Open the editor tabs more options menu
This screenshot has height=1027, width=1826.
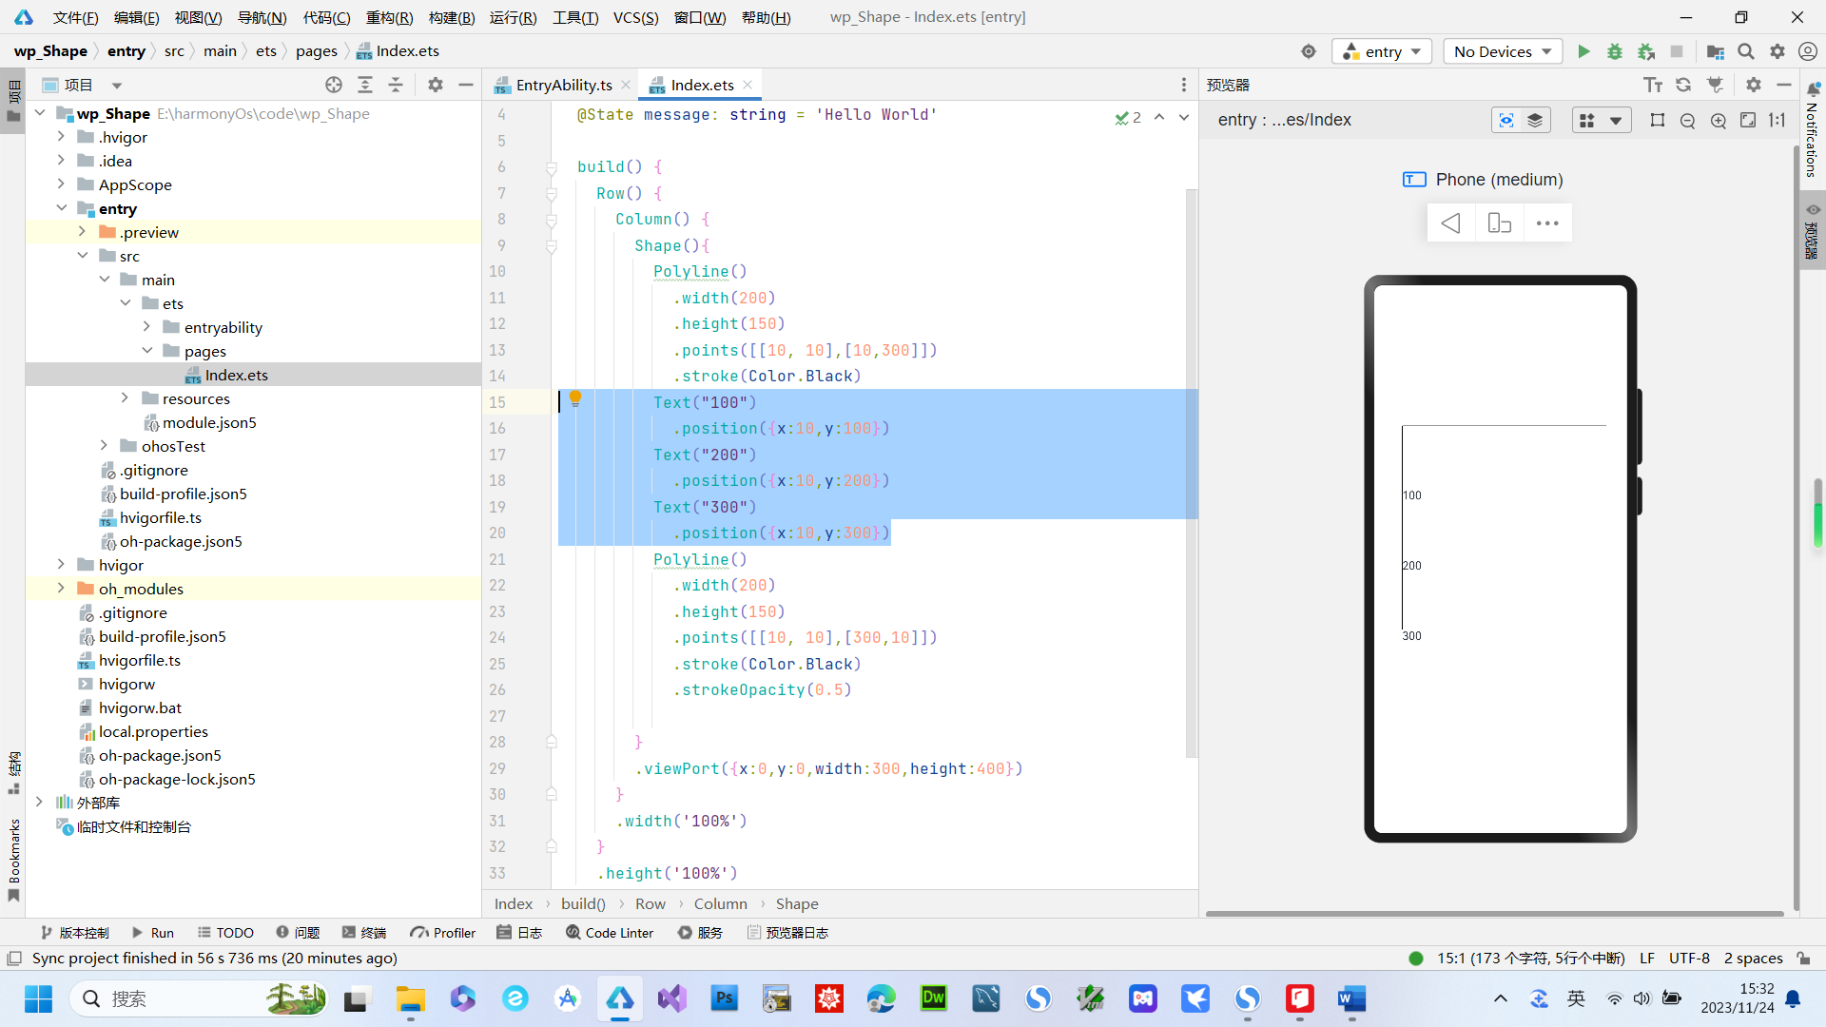1184,85
